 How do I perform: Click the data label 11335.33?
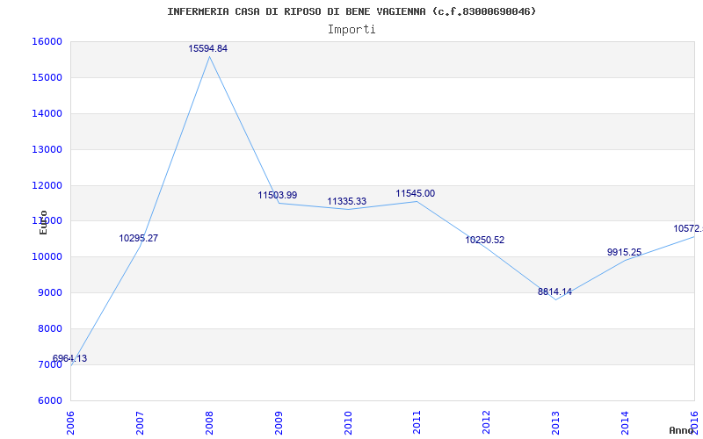click(x=346, y=202)
